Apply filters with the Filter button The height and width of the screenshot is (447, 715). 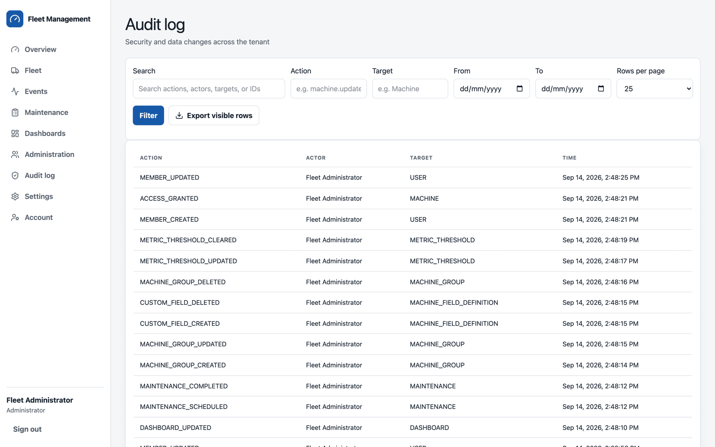click(x=148, y=115)
